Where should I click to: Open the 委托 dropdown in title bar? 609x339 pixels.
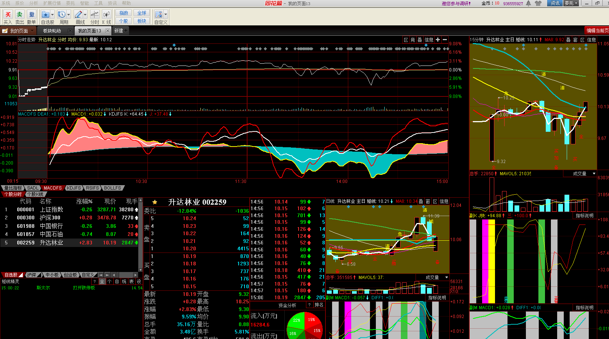pyautogui.click(x=571, y=3)
